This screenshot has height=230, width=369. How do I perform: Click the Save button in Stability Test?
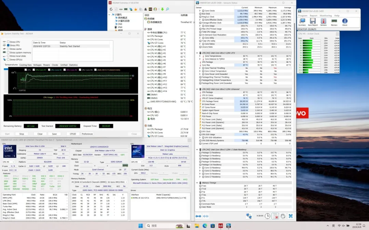point(54,134)
